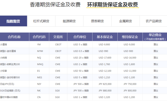Click the USD 900 maintenance margin value
The image size is (167, 101).
tap(128, 51)
